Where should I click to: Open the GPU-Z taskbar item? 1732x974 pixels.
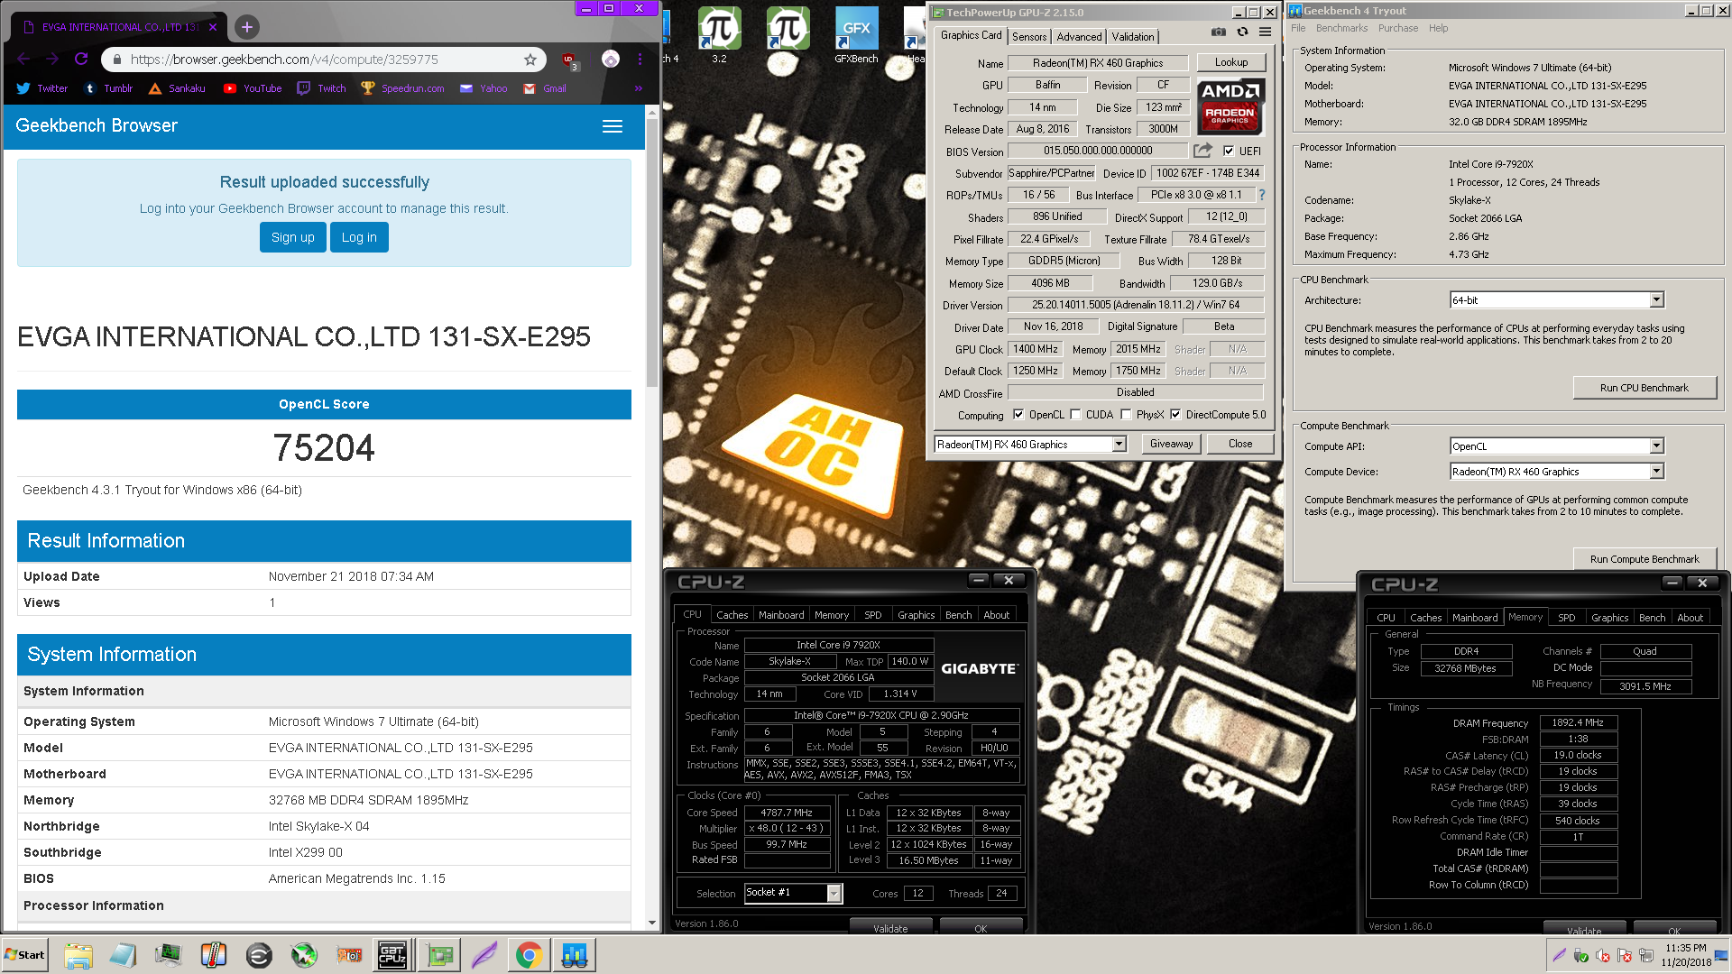[439, 955]
